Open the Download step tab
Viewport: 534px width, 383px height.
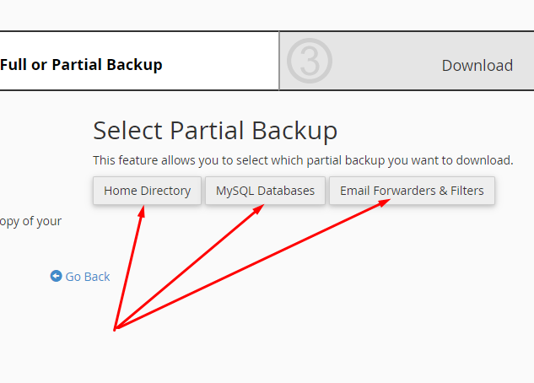(477, 66)
